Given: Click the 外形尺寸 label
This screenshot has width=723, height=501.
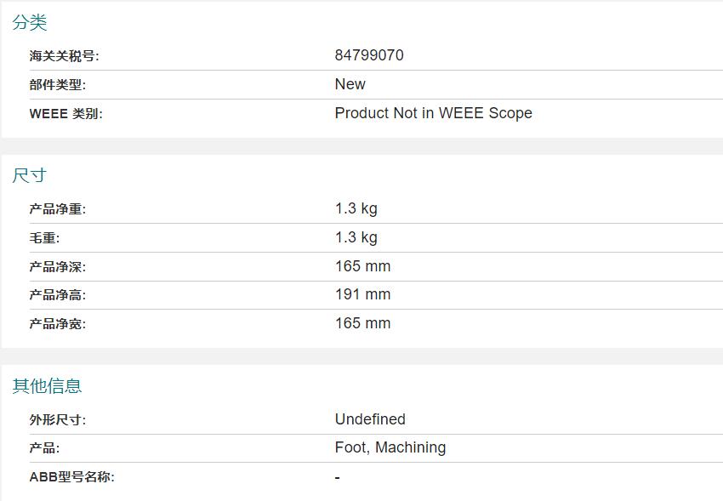Looking at the screenshot, I should [58, 420].
